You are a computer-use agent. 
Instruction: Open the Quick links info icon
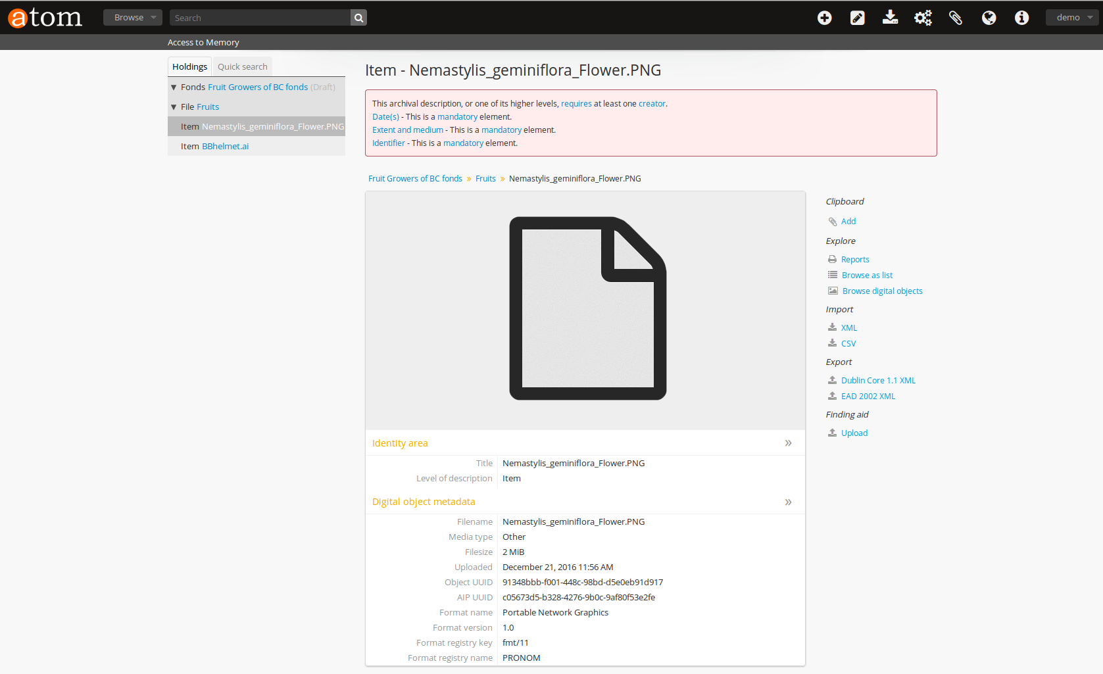tap(1021, 18)
